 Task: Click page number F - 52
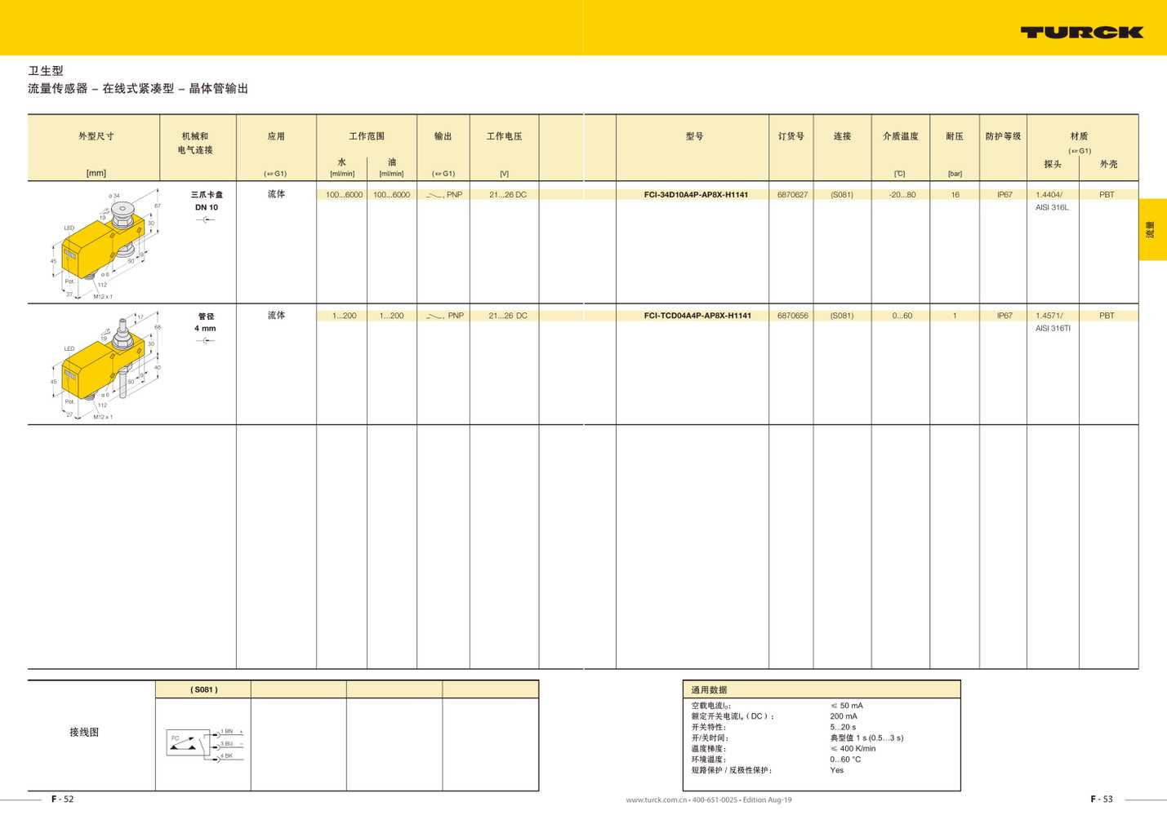pyautogui.click(x=62, y=799)
